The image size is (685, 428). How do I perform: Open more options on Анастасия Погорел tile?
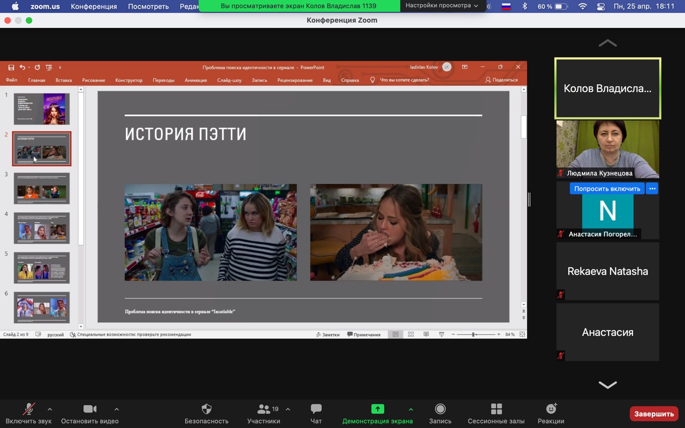coord(652,188)
